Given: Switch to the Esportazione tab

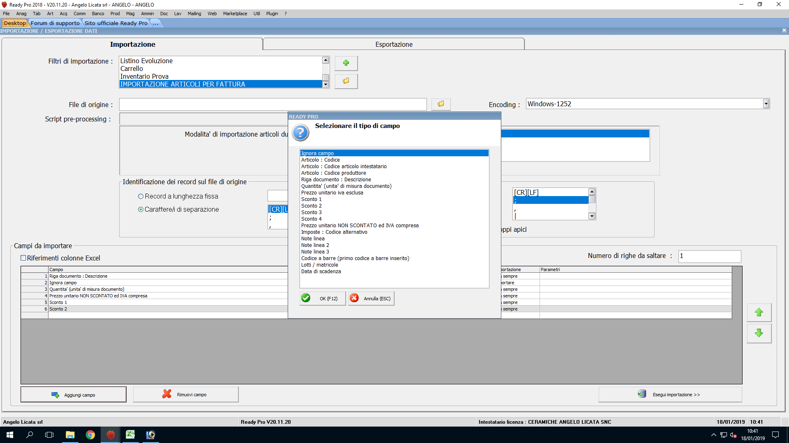Looking at the screenshot, I should tap(394, 44).
